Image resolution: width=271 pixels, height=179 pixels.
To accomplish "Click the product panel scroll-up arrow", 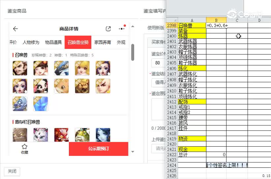I will pyautogui.click(x=133, y=26).
